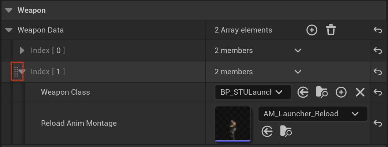Add element to Weapon Data array
Viewport: 388px width, 147px height.
point(312,30)
